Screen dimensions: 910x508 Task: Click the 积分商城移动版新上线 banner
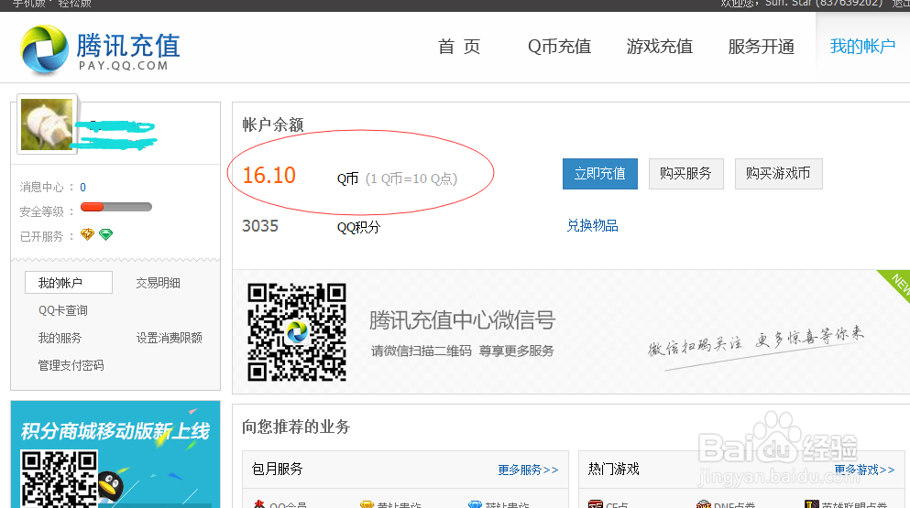tap(115, 454)
